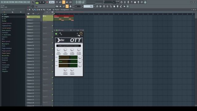Image resolution: width=197 pixels, height=111 pixels.
Task: Click the play button in transport
Action: point(40,2)
